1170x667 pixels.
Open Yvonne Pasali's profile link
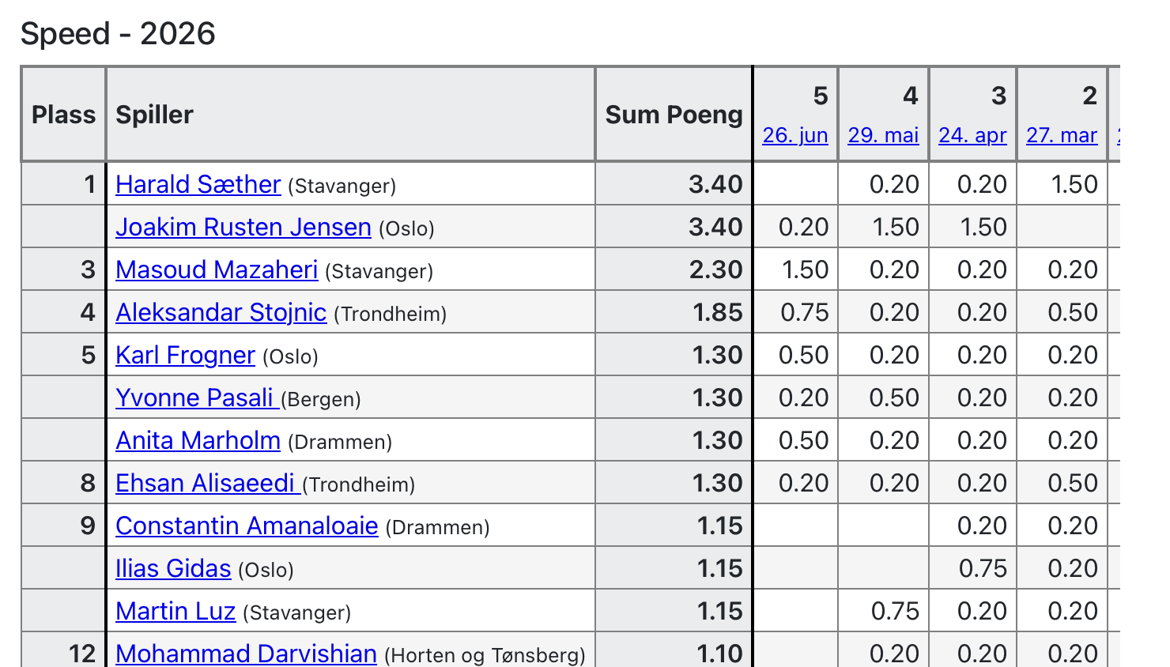click(198, 398)
